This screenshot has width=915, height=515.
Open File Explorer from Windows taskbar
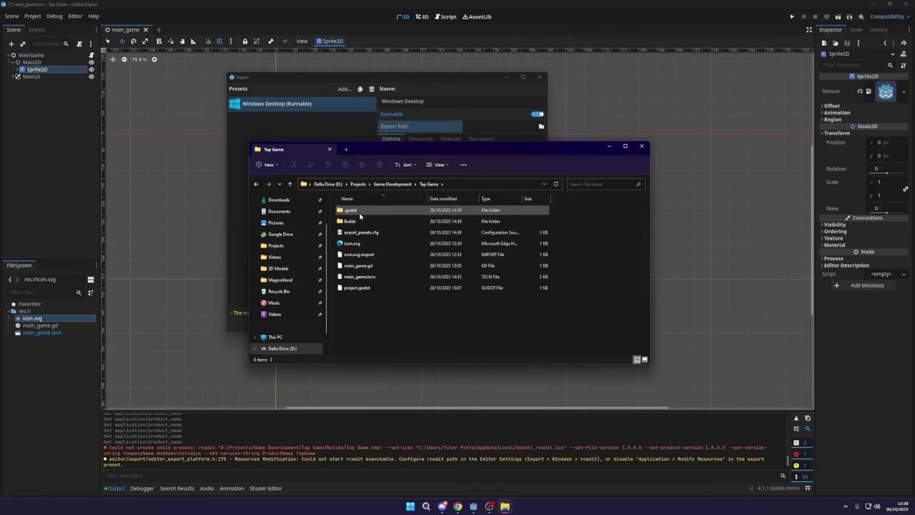tap(505, 506)
